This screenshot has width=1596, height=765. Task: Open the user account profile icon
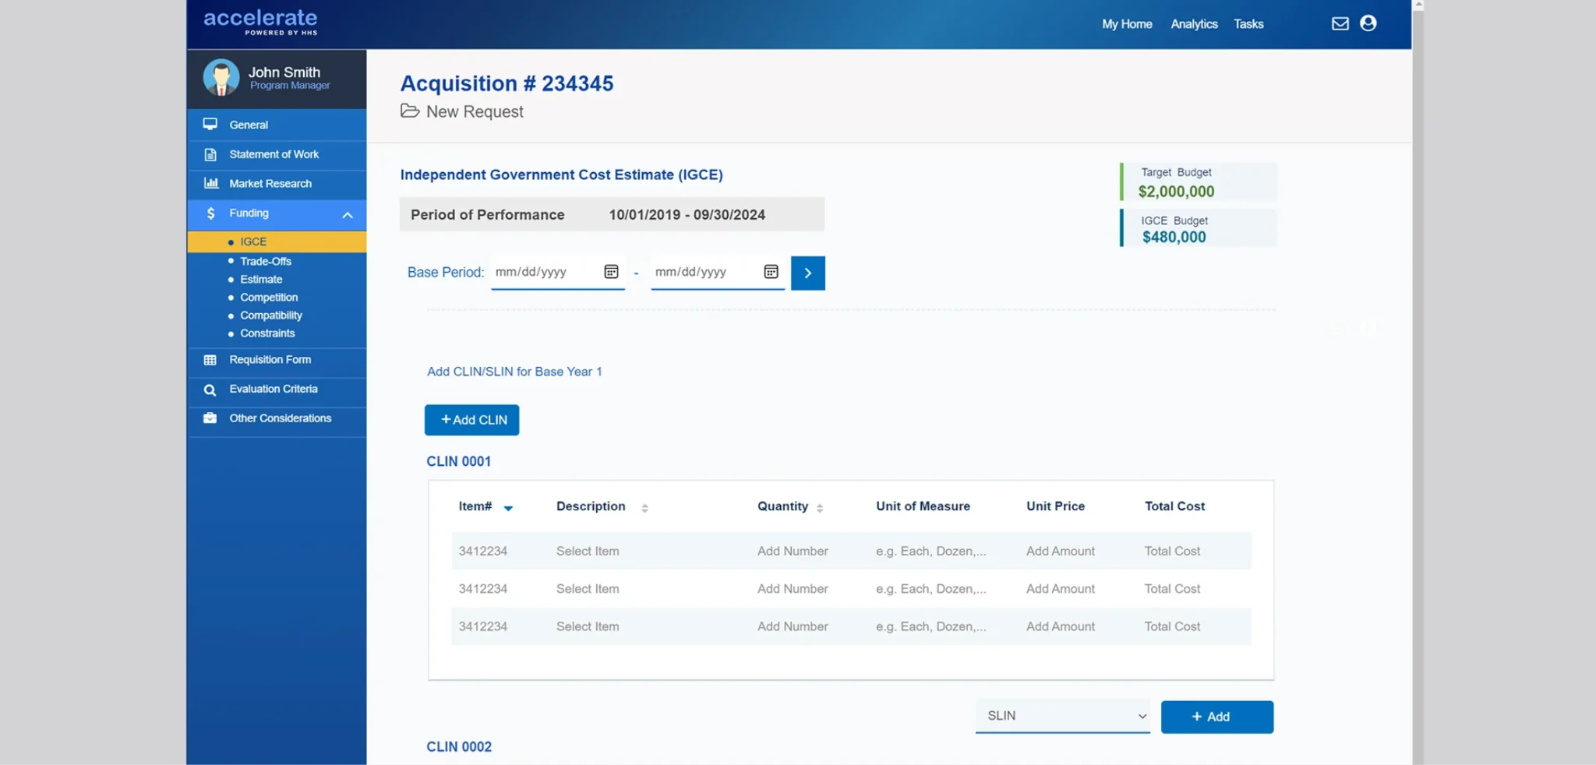[x=1368, y=23]
